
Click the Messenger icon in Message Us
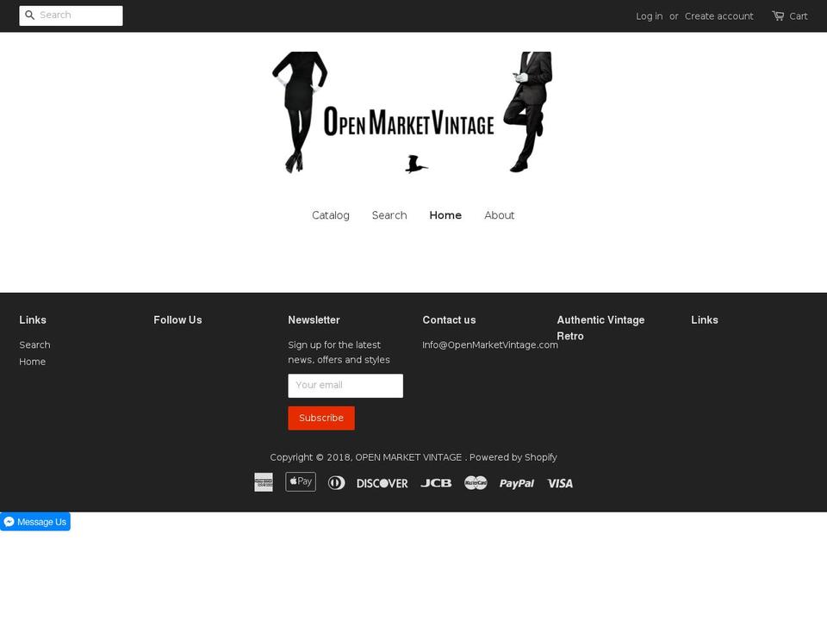(x=9, y=522)
